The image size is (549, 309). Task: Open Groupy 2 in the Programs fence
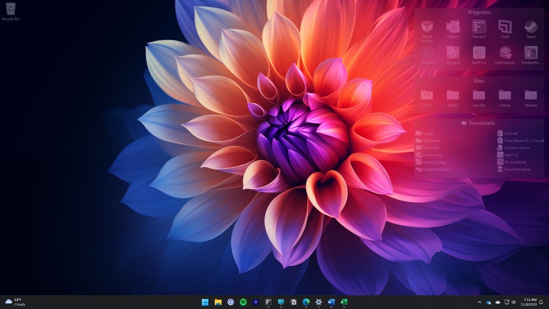(x=453, y=55)
